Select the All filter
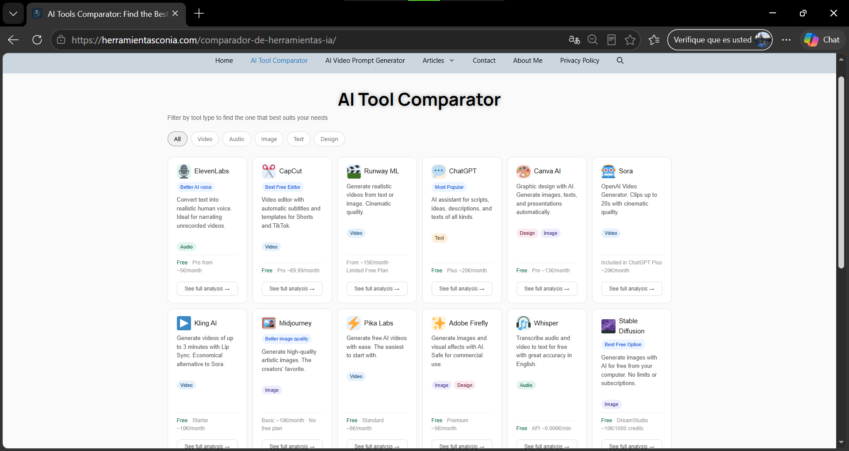This screenshot has height=451, width=849. pos(177,139)
